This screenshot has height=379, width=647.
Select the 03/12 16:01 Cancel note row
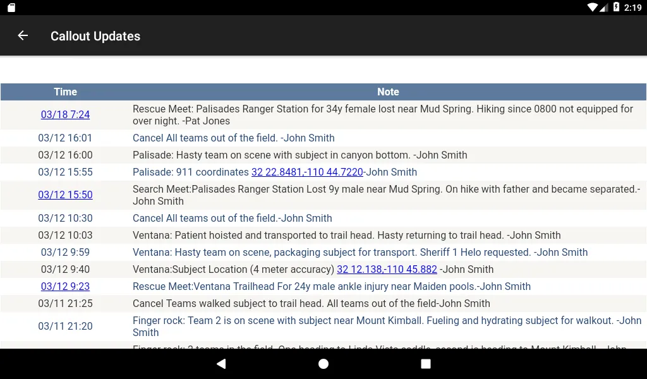(x=233, y=138)
